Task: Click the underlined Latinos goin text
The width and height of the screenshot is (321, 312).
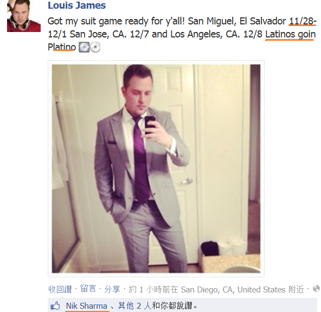Action: pos(290,34)
